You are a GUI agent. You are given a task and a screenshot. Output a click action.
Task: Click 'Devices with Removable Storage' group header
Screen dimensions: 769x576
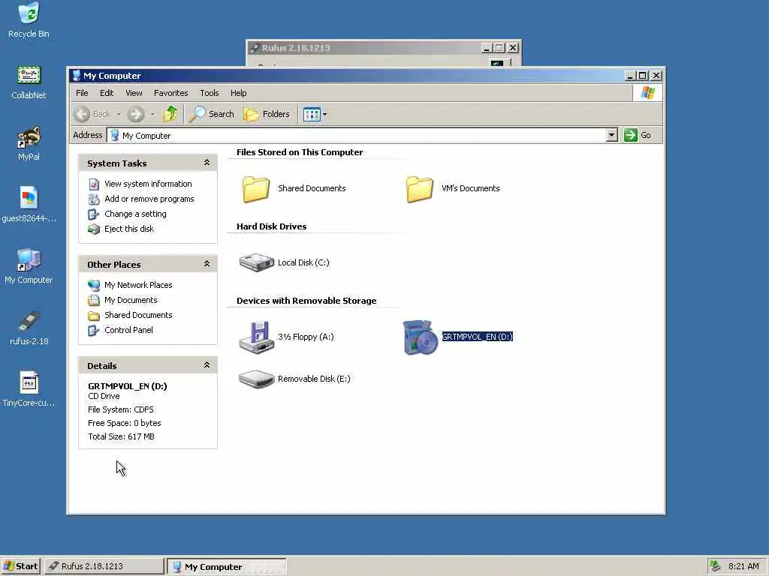click(x=306, y=301)
